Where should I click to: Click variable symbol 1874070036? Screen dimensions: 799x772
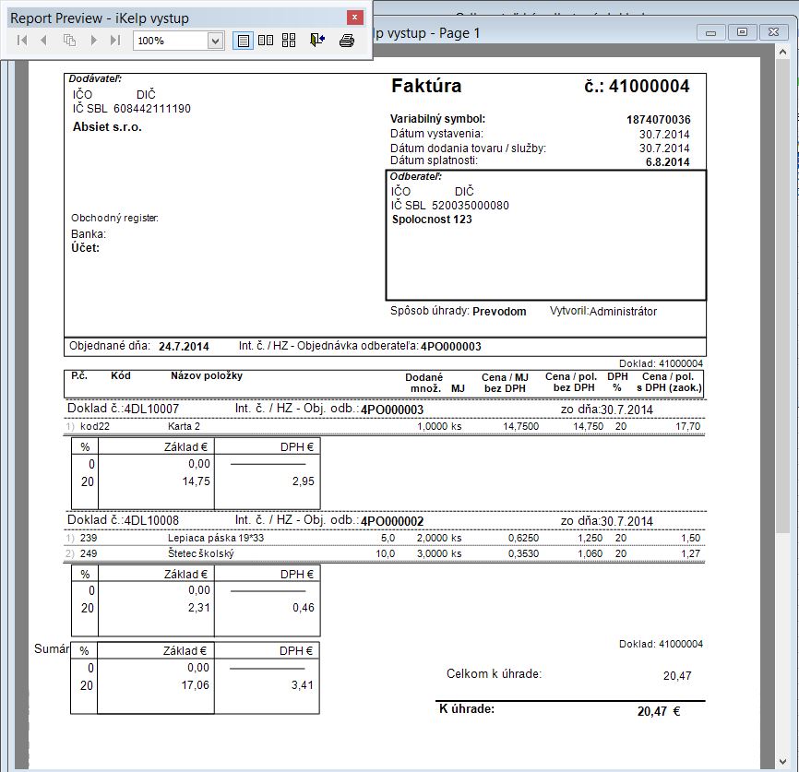(x=659, y=120)
